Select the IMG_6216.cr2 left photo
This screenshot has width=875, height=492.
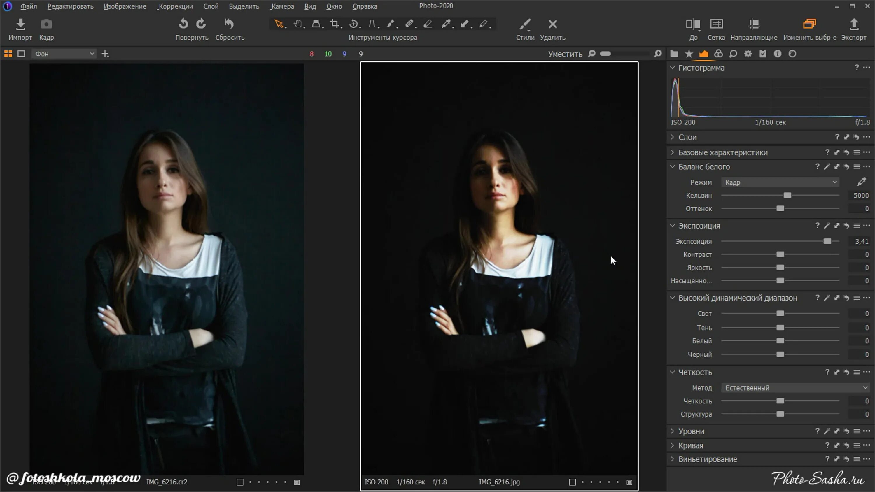pos(167,268)
